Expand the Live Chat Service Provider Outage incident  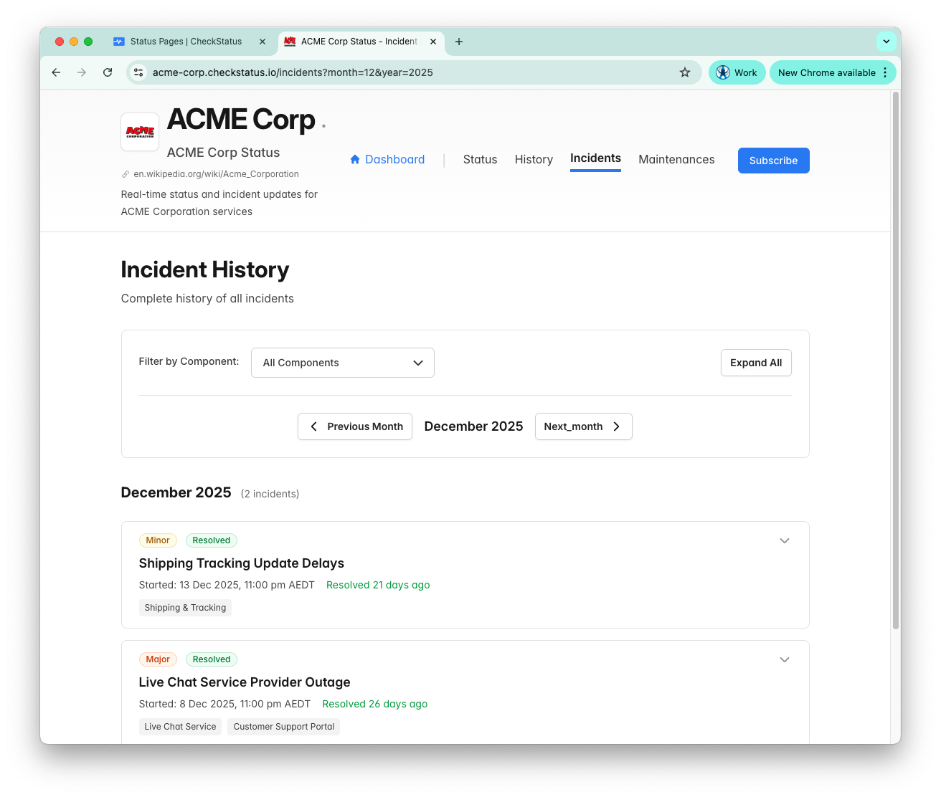(x=785, y=659)
